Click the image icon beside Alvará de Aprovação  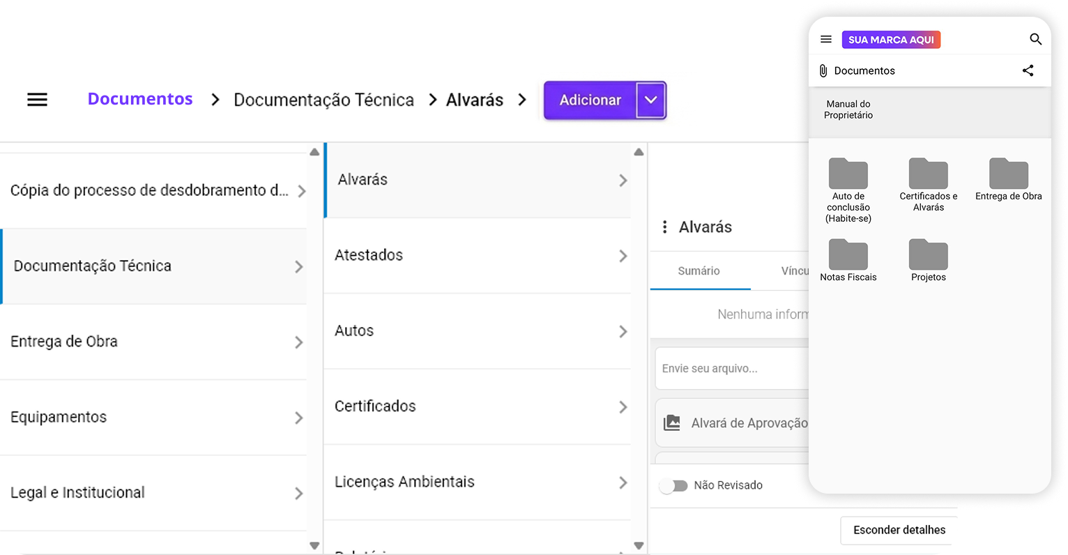click(x=672, y=423)
